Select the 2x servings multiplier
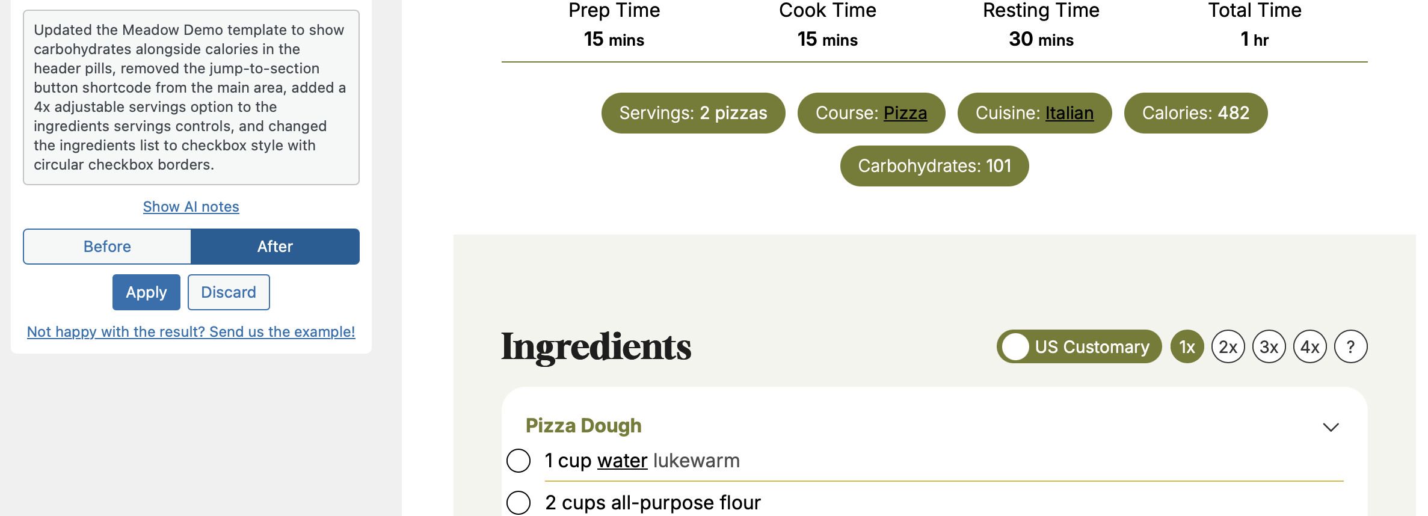This screenshot has width=1428, height=516. (1228, 346)
